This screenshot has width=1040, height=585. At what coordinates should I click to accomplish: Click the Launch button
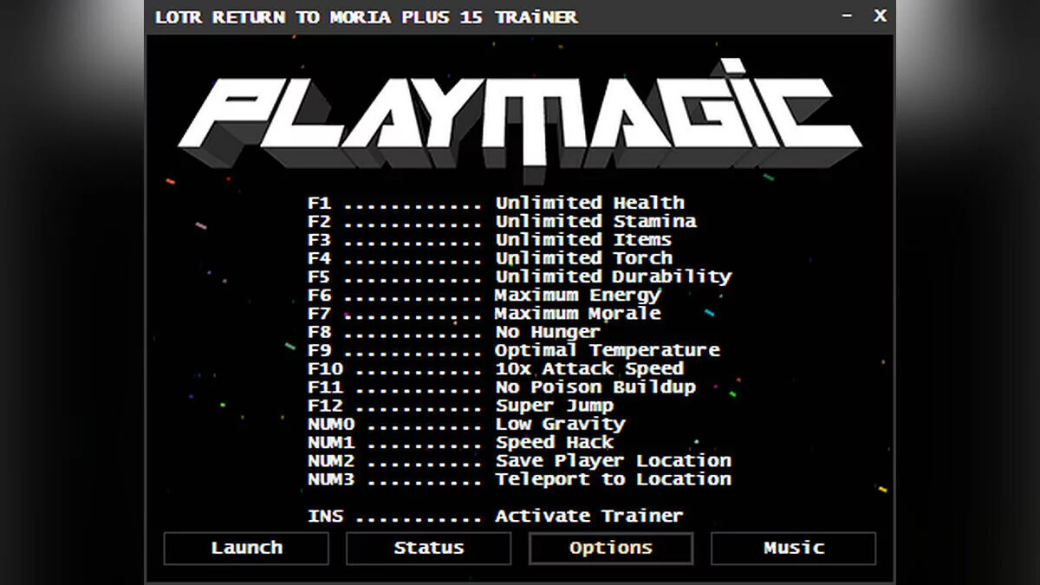pos(246,548)
